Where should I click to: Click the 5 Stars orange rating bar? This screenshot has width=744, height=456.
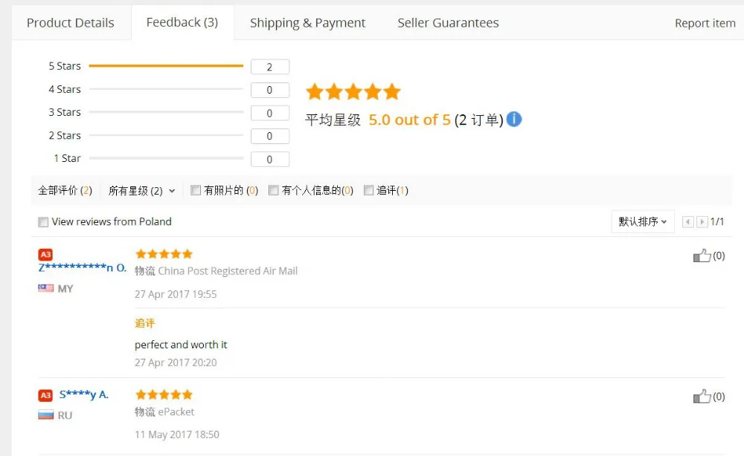(166, 66)
